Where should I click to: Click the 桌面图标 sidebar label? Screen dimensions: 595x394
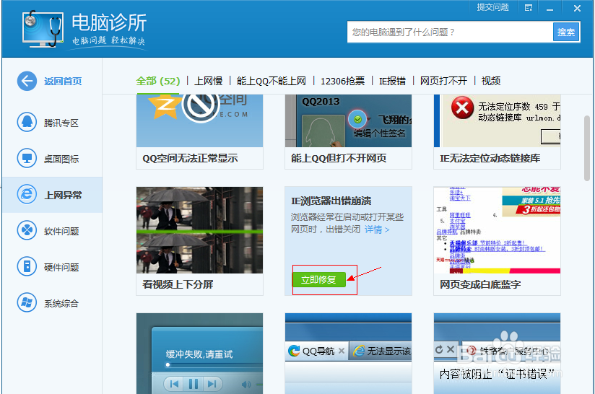coord(61,159)
